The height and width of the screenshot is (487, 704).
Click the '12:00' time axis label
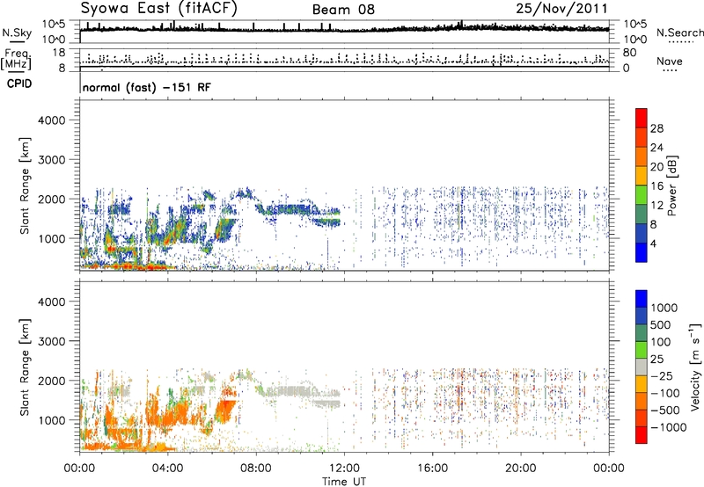coord(343,469)
